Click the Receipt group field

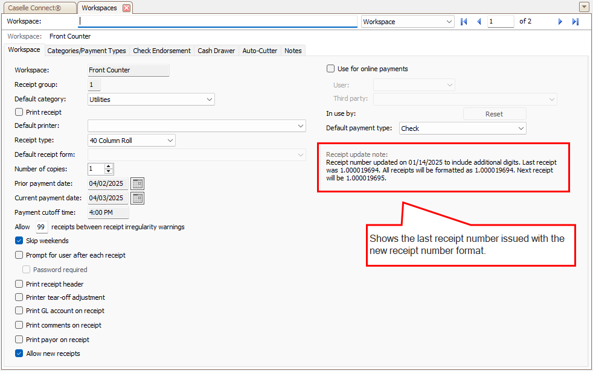[x=94, y=84]
